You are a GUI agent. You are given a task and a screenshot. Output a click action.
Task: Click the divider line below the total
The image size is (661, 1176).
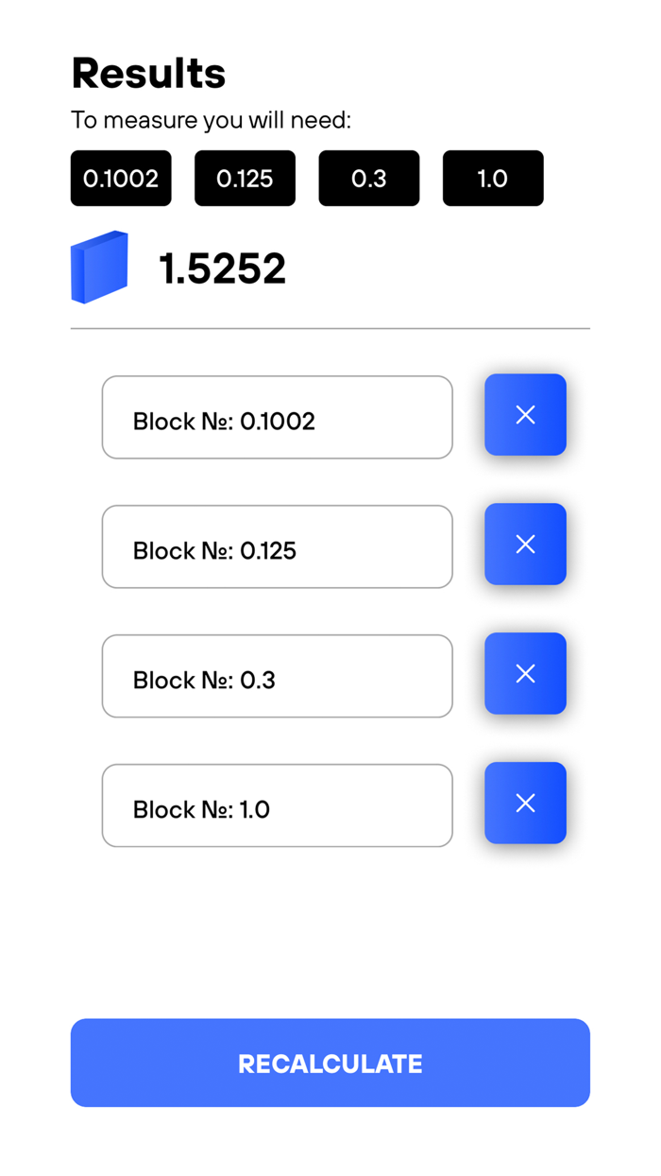click(330, 328)
